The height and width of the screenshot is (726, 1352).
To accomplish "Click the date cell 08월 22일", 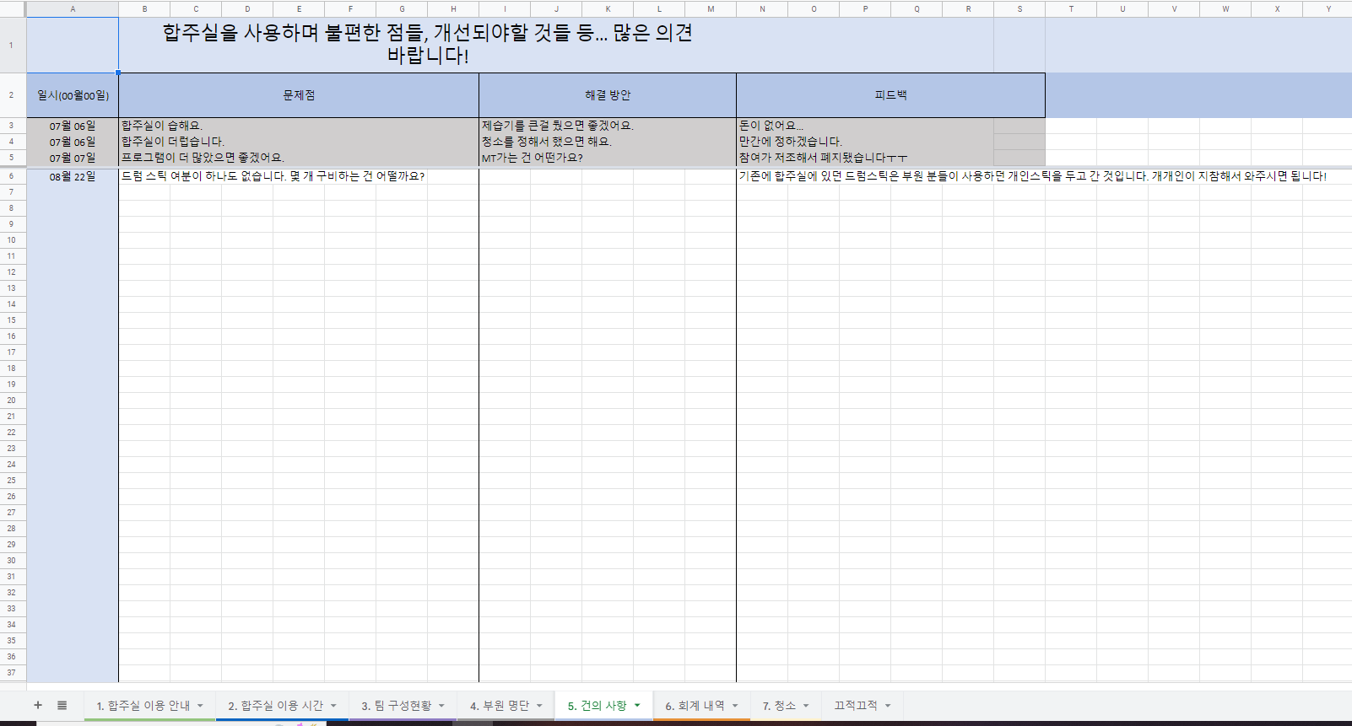I will [73, 176].
